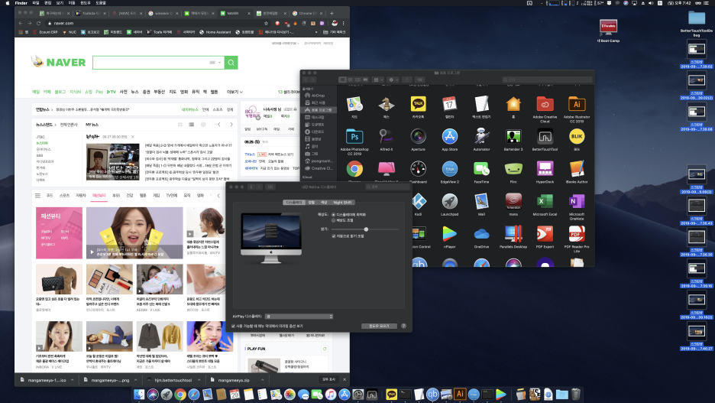The height and width of the screenshot is (403, 715).
Task: Open iBooks Author in Finder window
Action: click(x=577, y=169)
